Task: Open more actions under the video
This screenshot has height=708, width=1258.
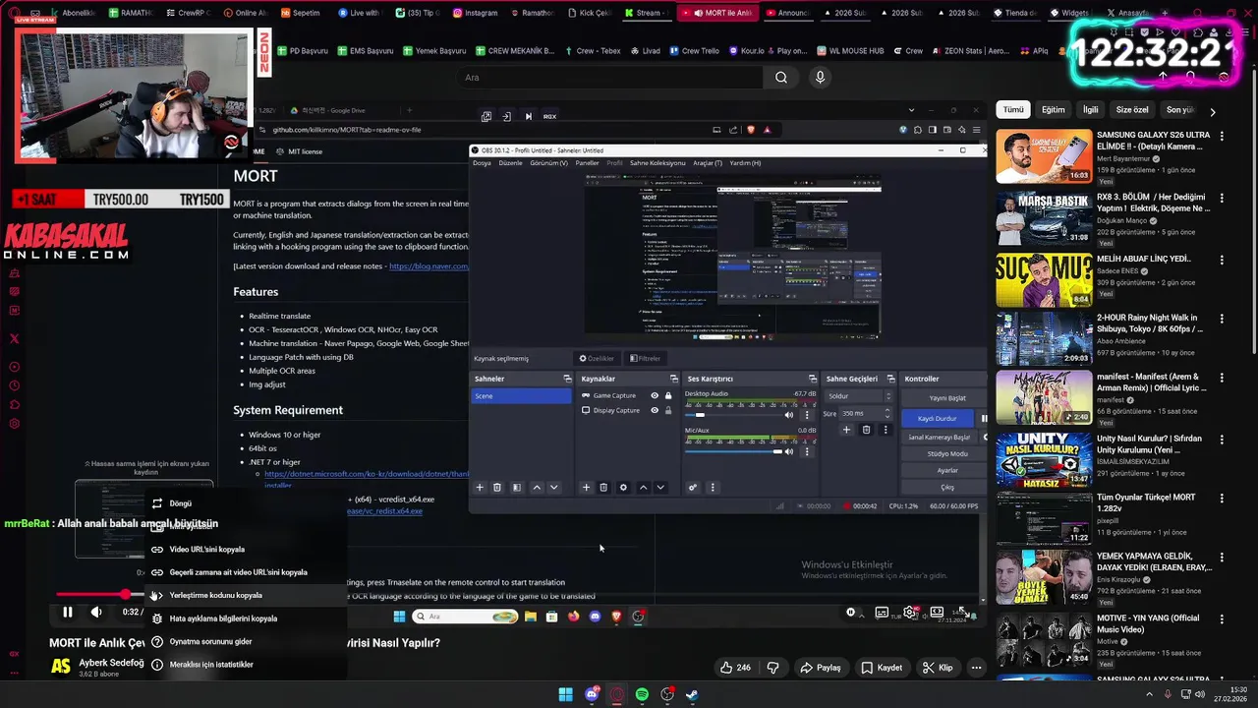Action: (976, 668)
